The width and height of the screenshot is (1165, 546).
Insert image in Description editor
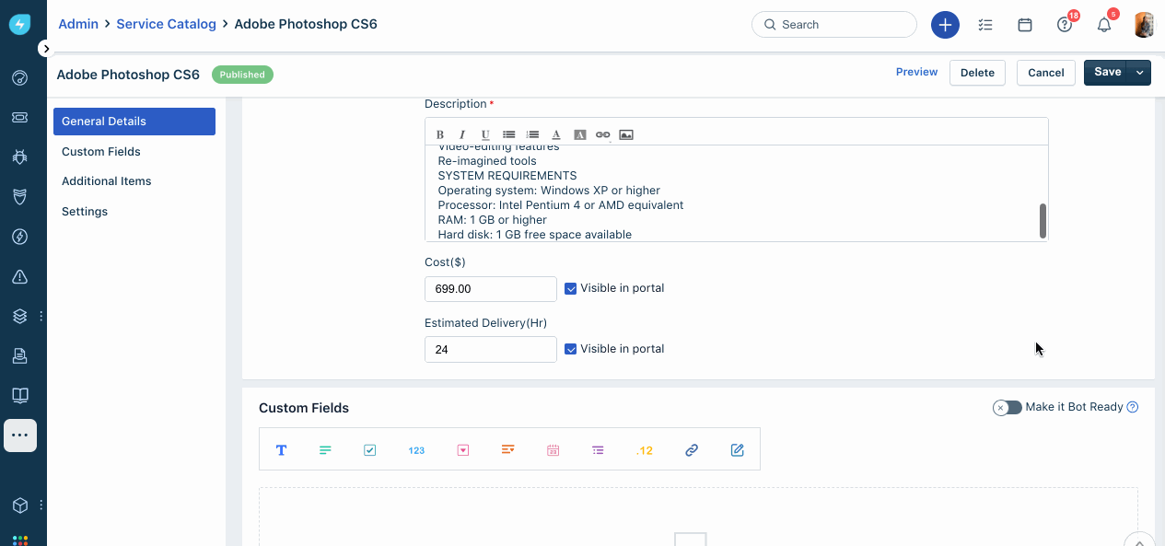coord(626,134)
